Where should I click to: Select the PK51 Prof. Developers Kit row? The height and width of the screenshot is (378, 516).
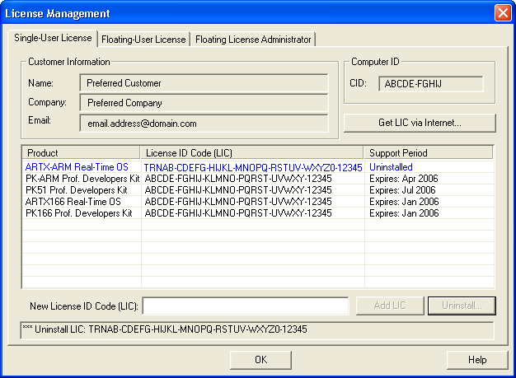click(x=258, y=190)
